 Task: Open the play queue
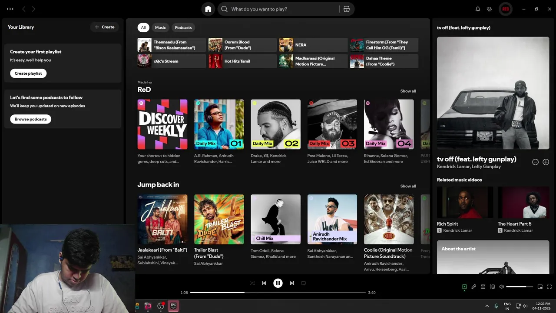tap(483, 286)
